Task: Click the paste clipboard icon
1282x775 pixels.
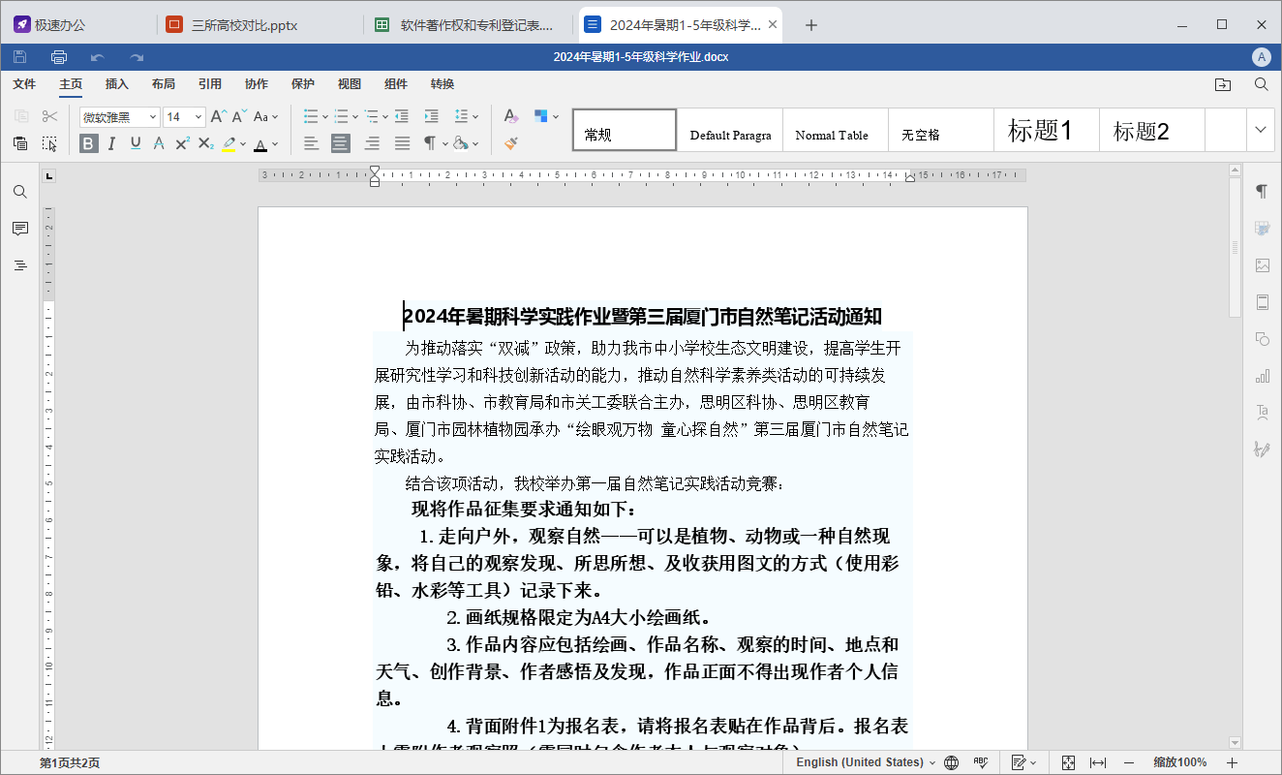Action: [20, 143]
